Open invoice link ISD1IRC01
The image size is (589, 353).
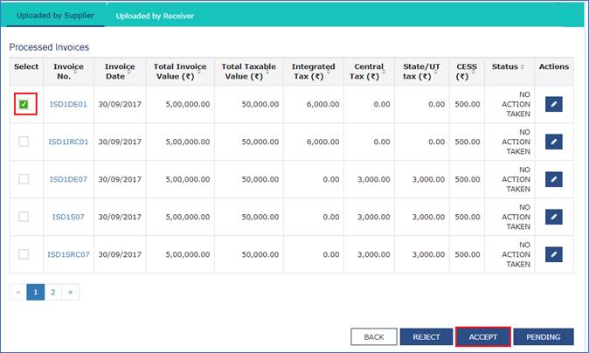[68, 142]
